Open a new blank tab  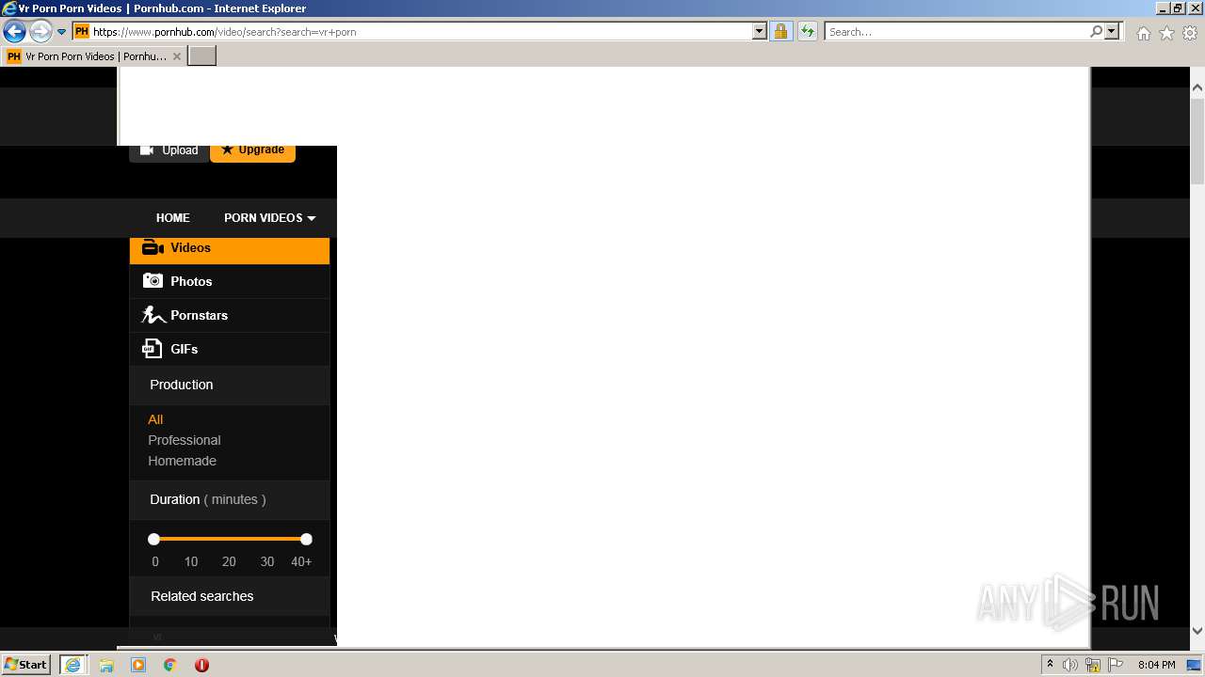(202, 56)
